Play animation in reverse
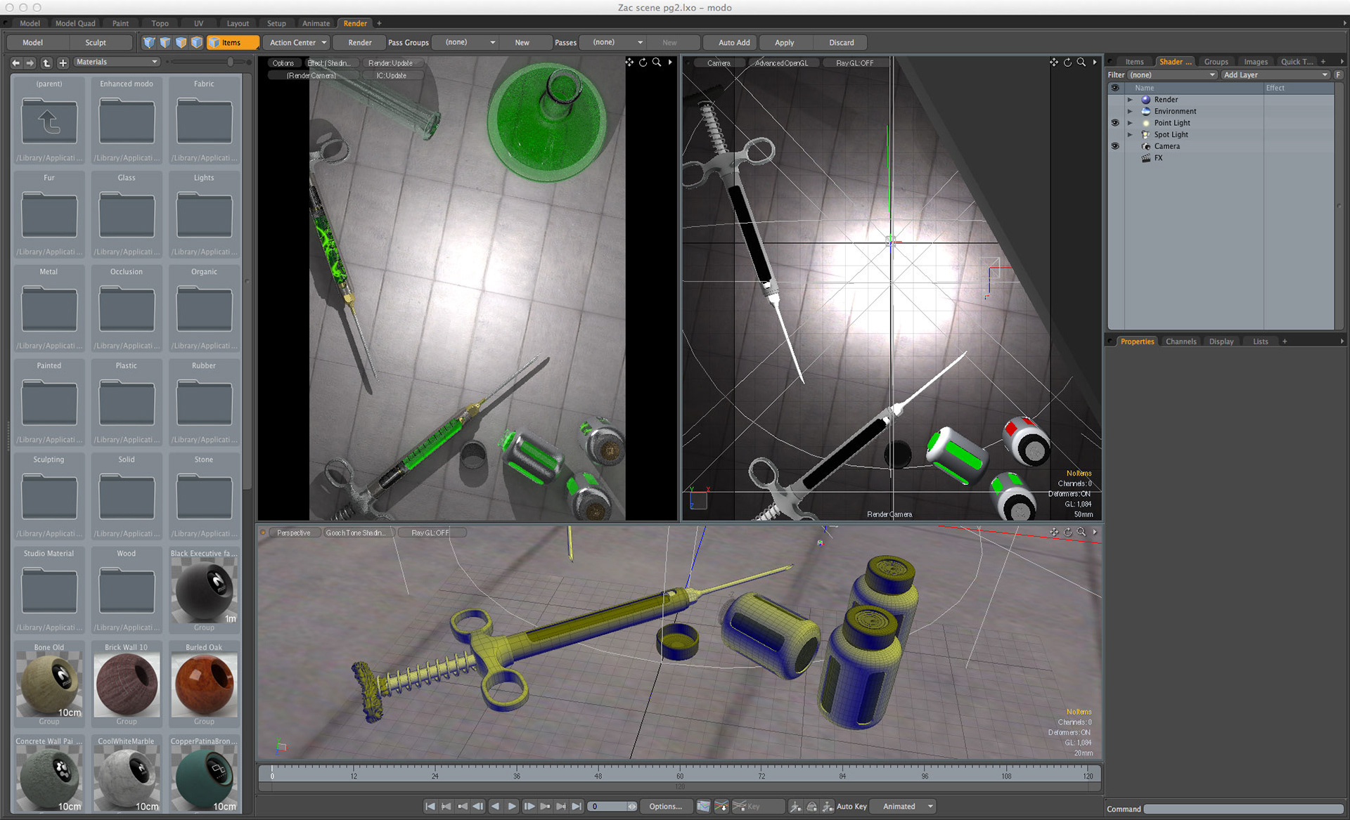The image size is (1350, 820). pos(495,807)
